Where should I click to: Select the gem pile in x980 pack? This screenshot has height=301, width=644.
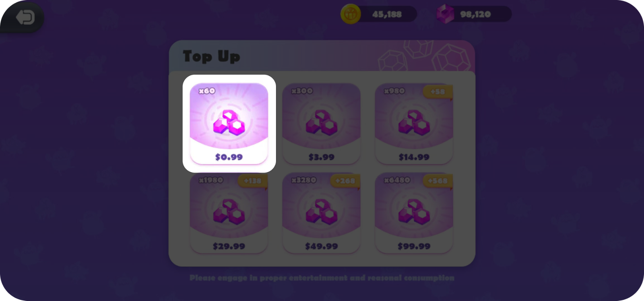[x=414, y=122]
